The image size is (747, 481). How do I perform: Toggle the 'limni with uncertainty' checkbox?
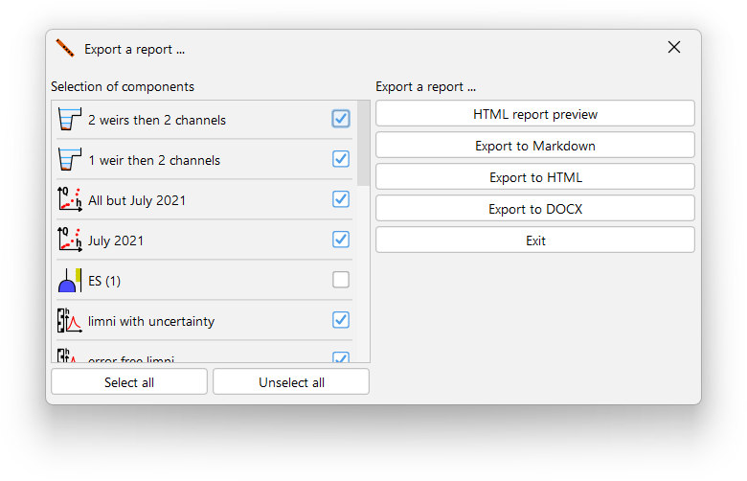coord(341,320)
